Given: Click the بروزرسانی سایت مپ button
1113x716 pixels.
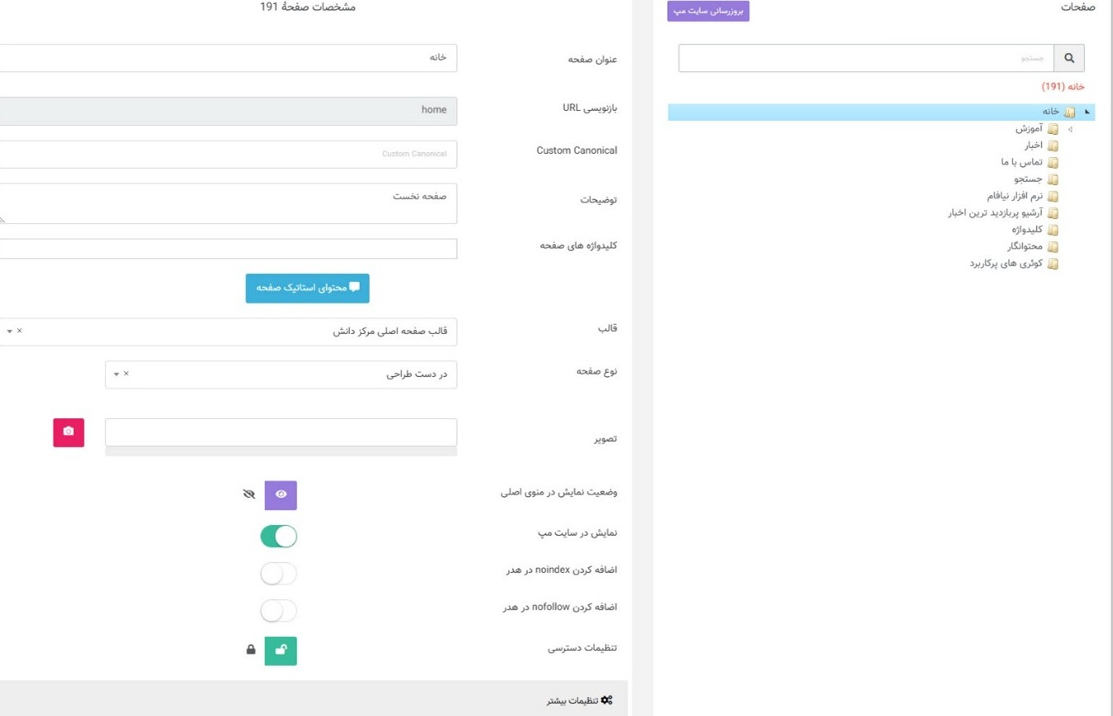Looking at the screenshot, I should 708,12.
